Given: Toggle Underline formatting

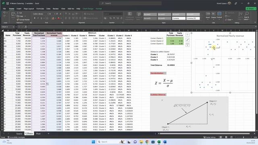Looking at the screenshot, I should (41, 18).
